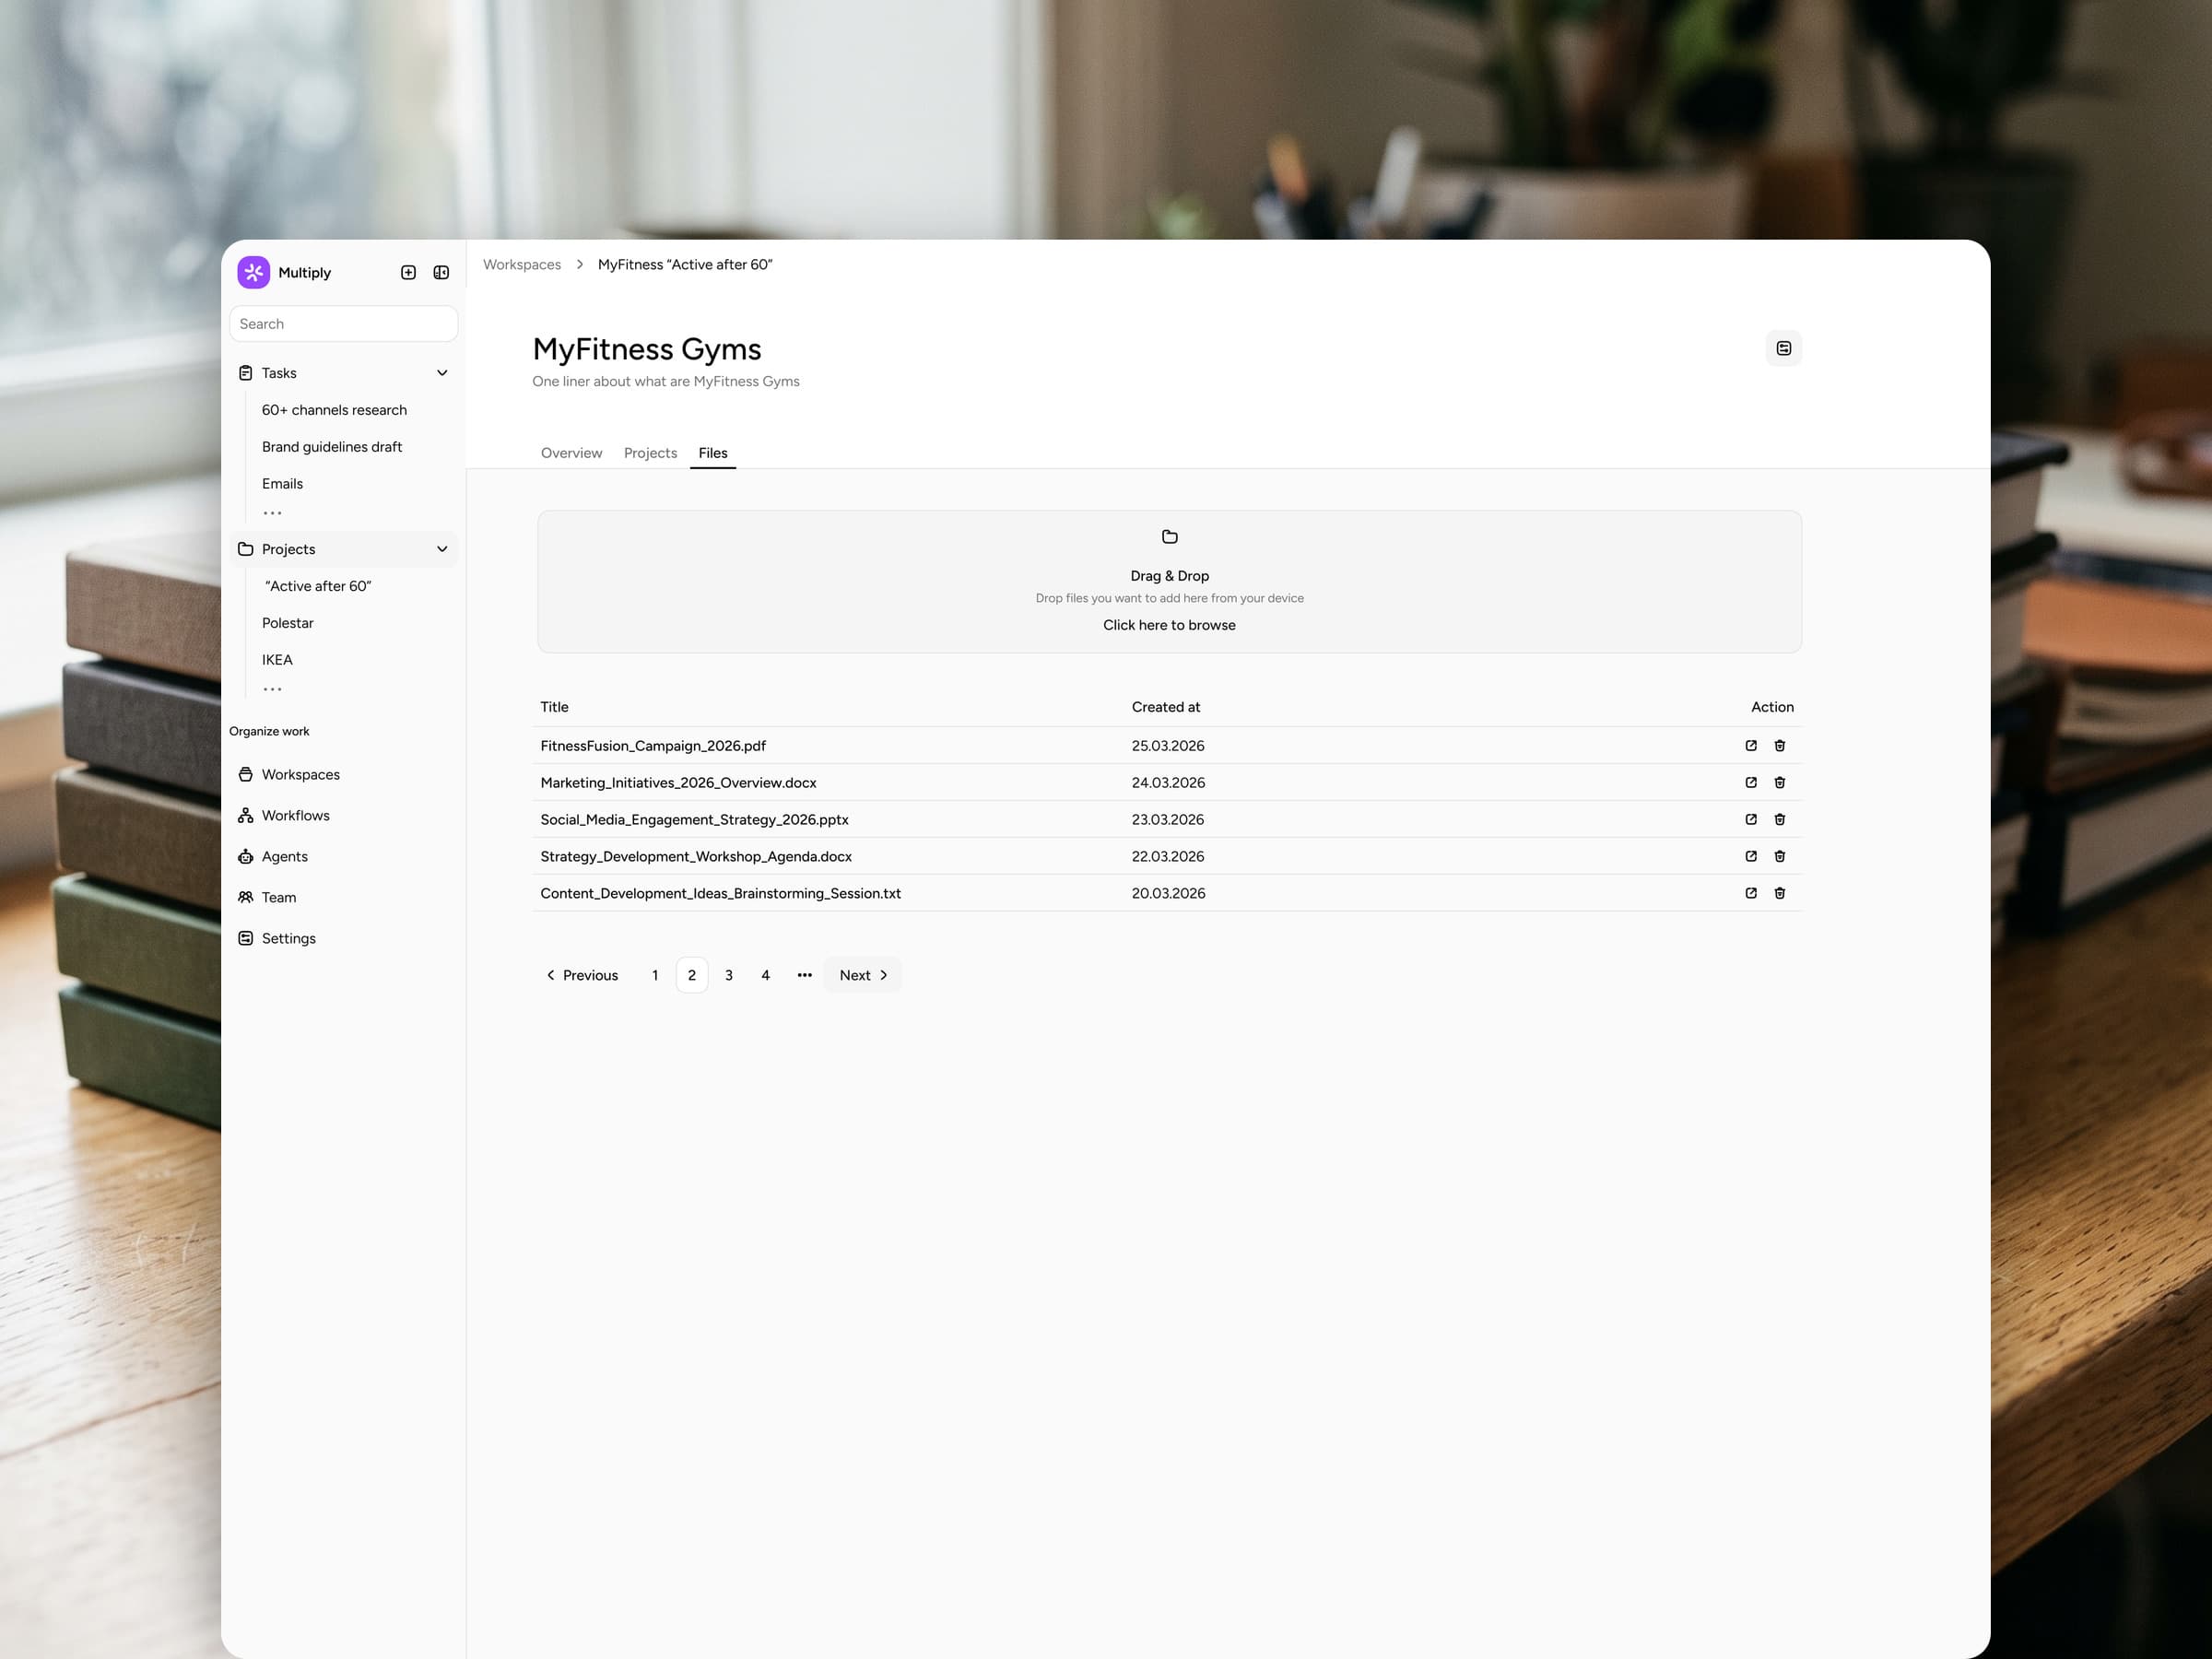Delete Social_Media_Engagement_Strategy_2026.pptx via trash icon
The height and width of the screenshot is (1659, 2212).
click(1779, 819)
